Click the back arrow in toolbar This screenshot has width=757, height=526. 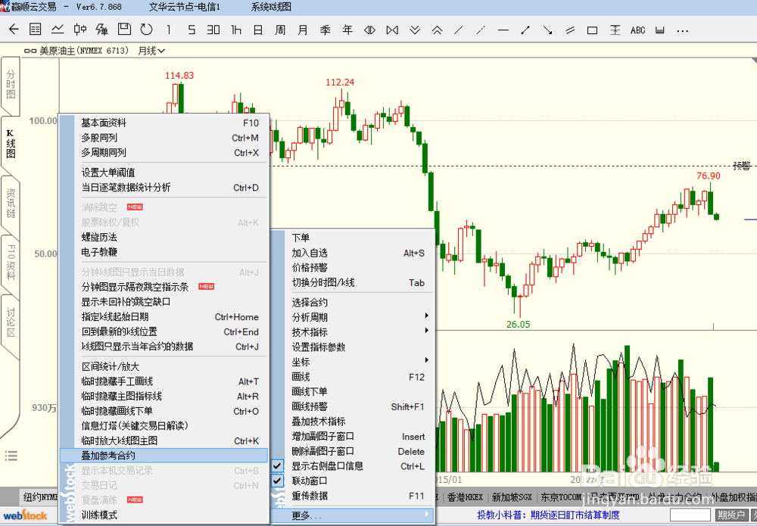tap(14, 30)
